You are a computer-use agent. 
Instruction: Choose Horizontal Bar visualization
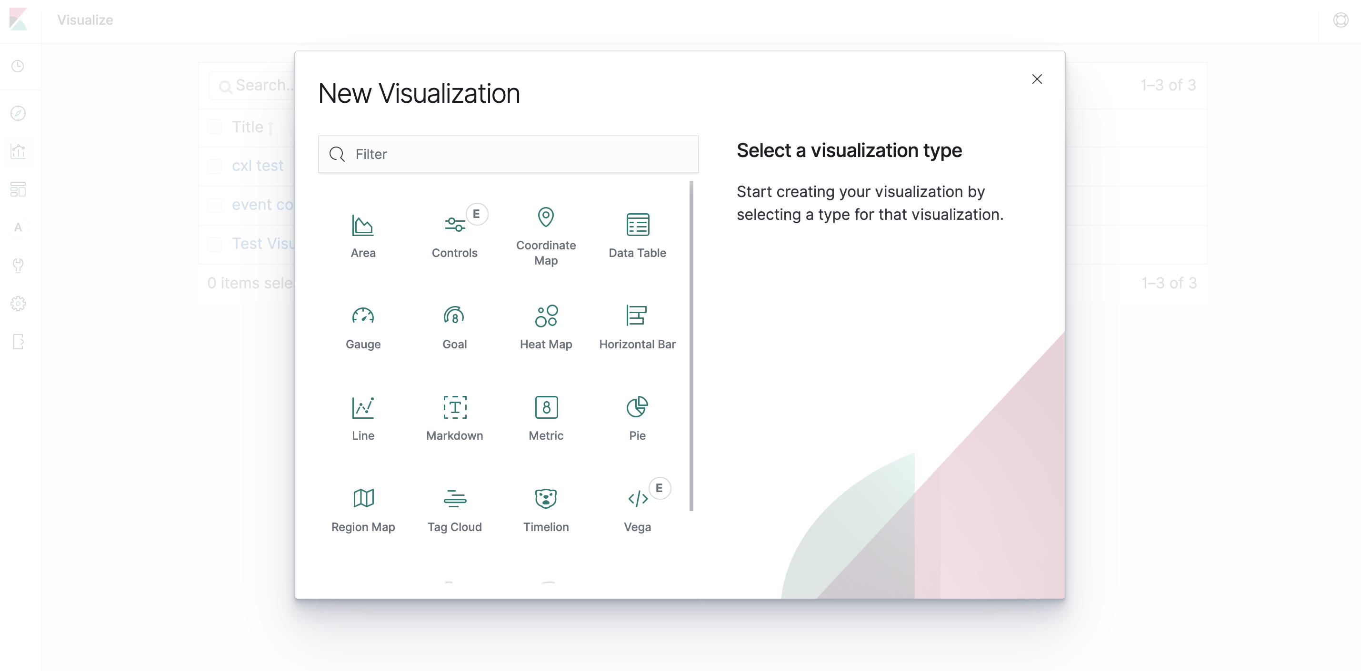click(x=637, y=327)
